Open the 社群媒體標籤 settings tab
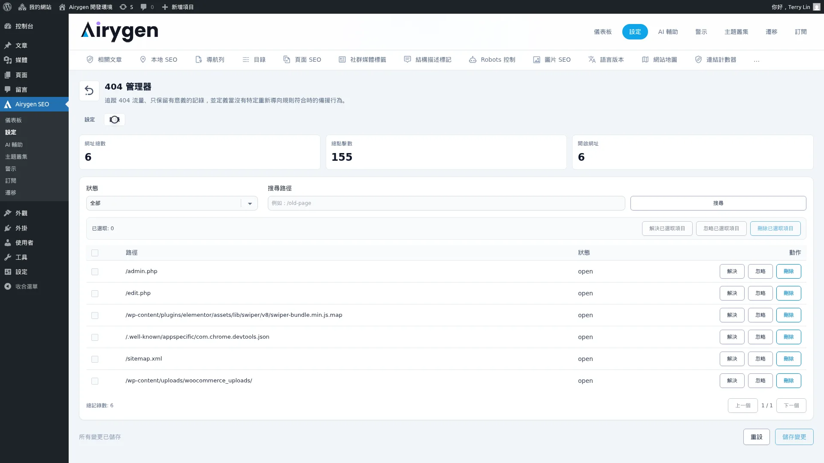The image size is (824, 463). [x=363, y=60]
